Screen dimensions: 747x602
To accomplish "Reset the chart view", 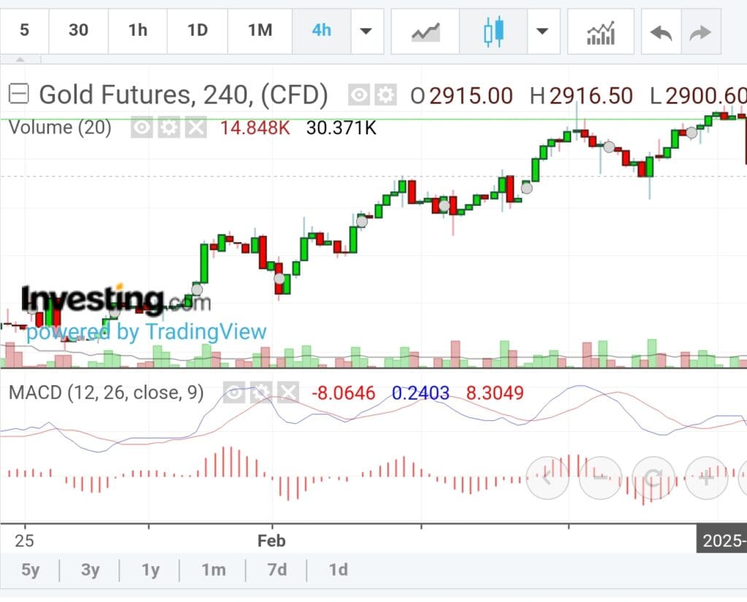I will pyautogui.click(x=654, y=478).
